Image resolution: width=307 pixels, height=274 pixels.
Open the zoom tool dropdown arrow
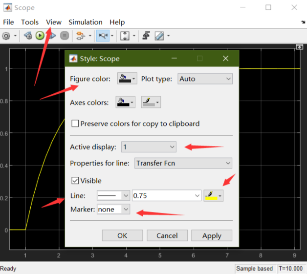click(112, 36)
